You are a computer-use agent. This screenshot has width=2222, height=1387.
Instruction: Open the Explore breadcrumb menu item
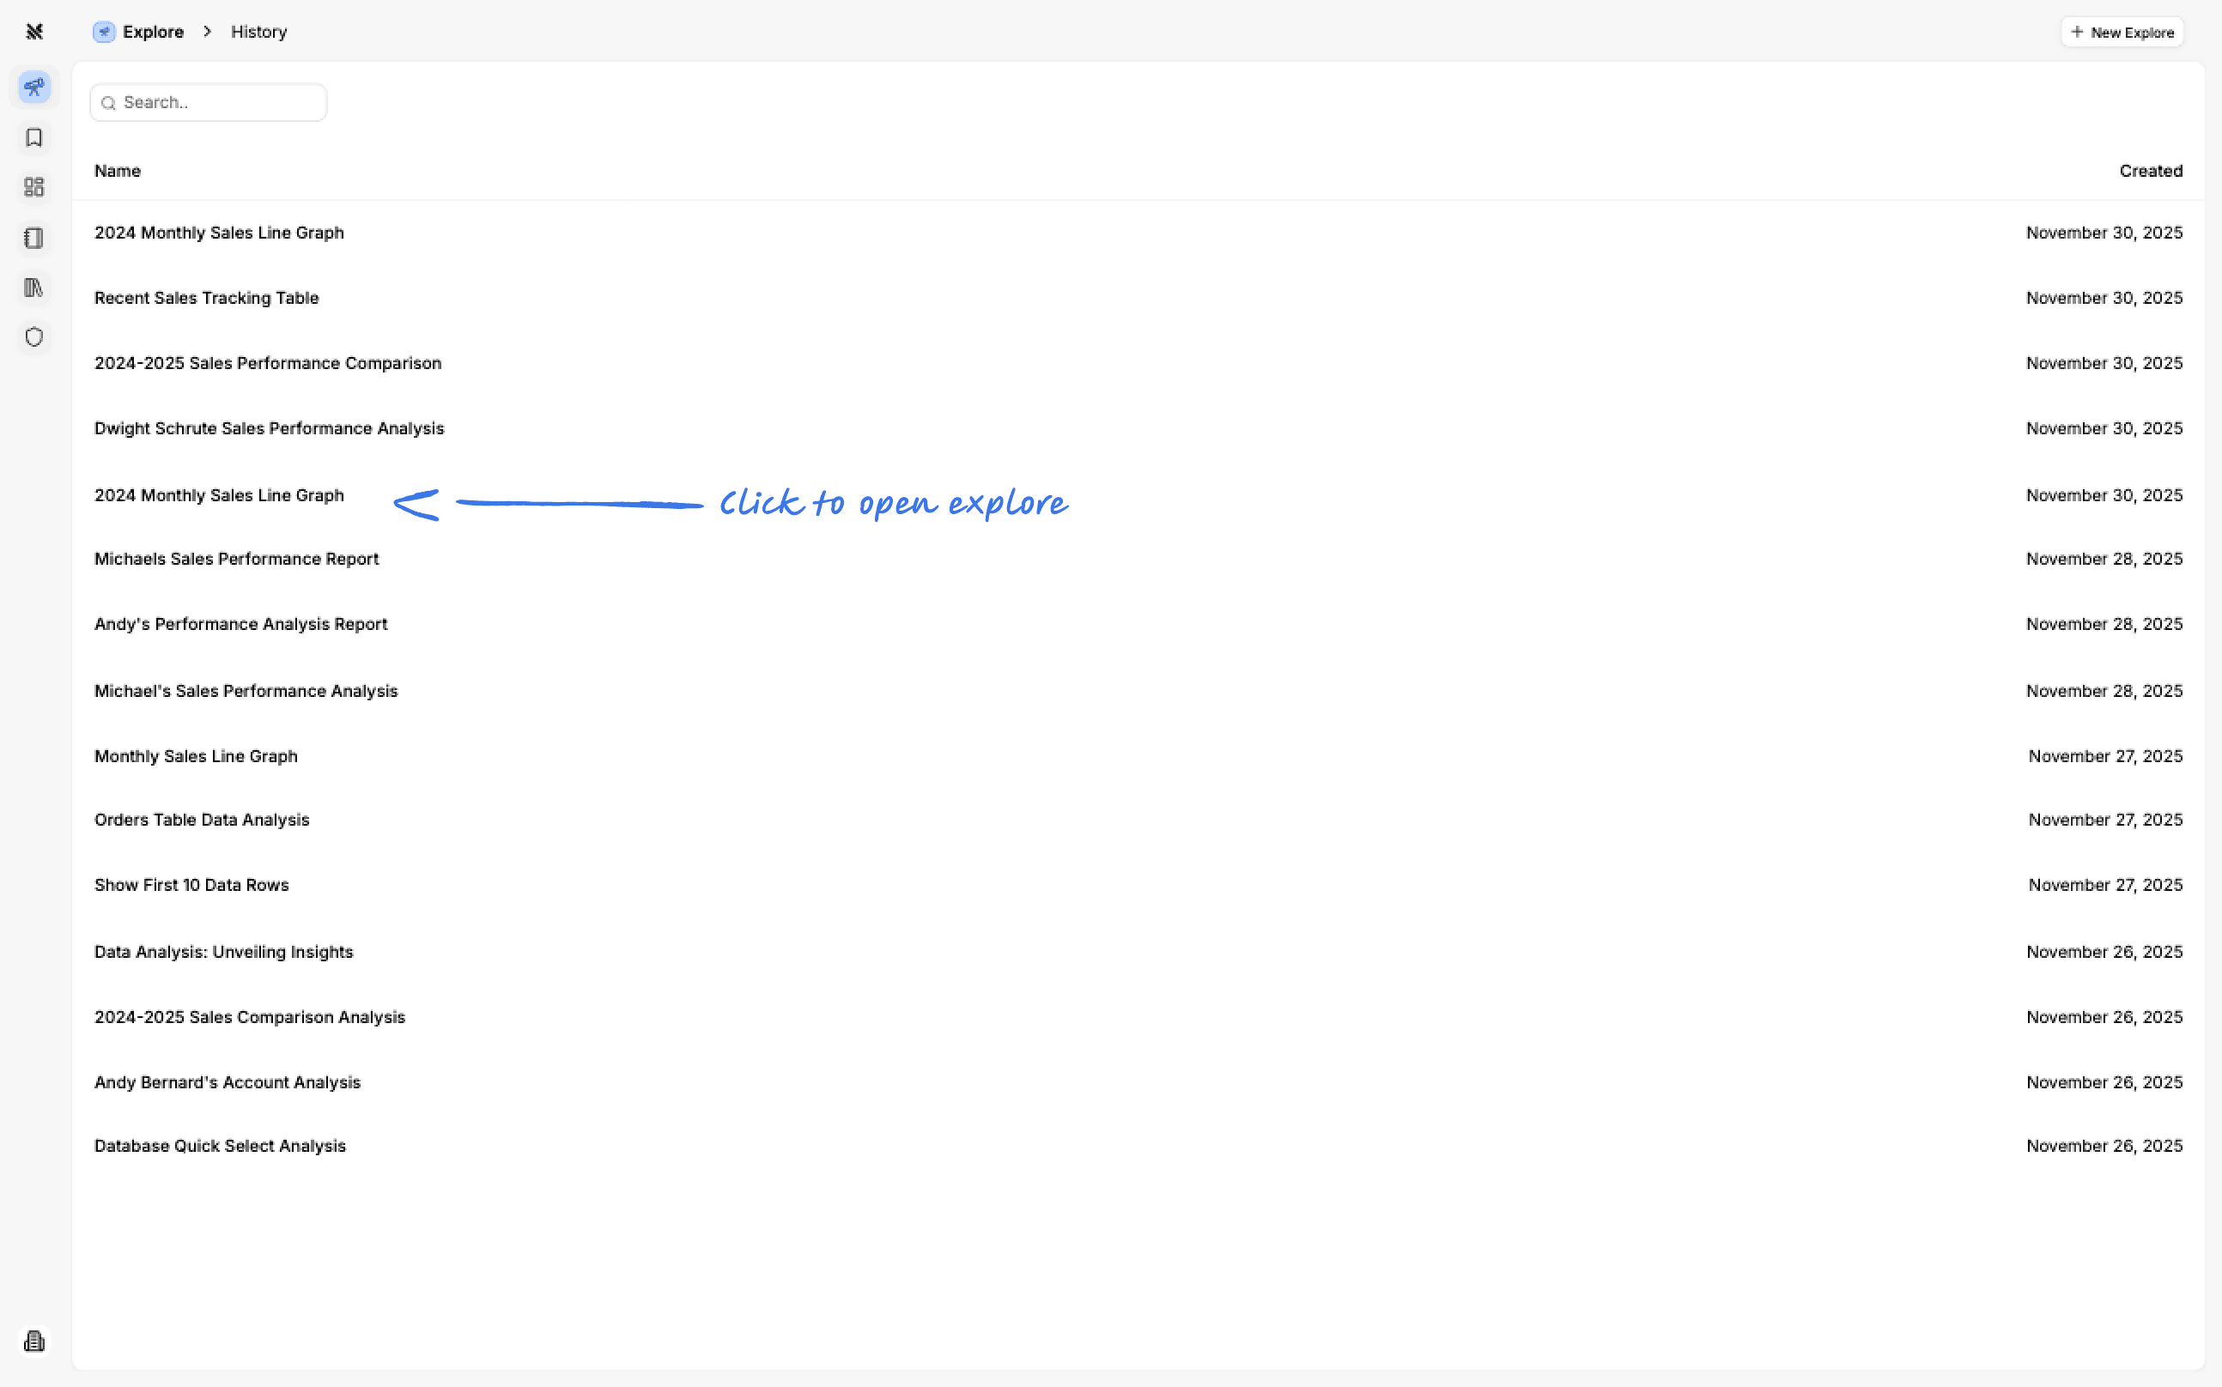coord(152,31)
